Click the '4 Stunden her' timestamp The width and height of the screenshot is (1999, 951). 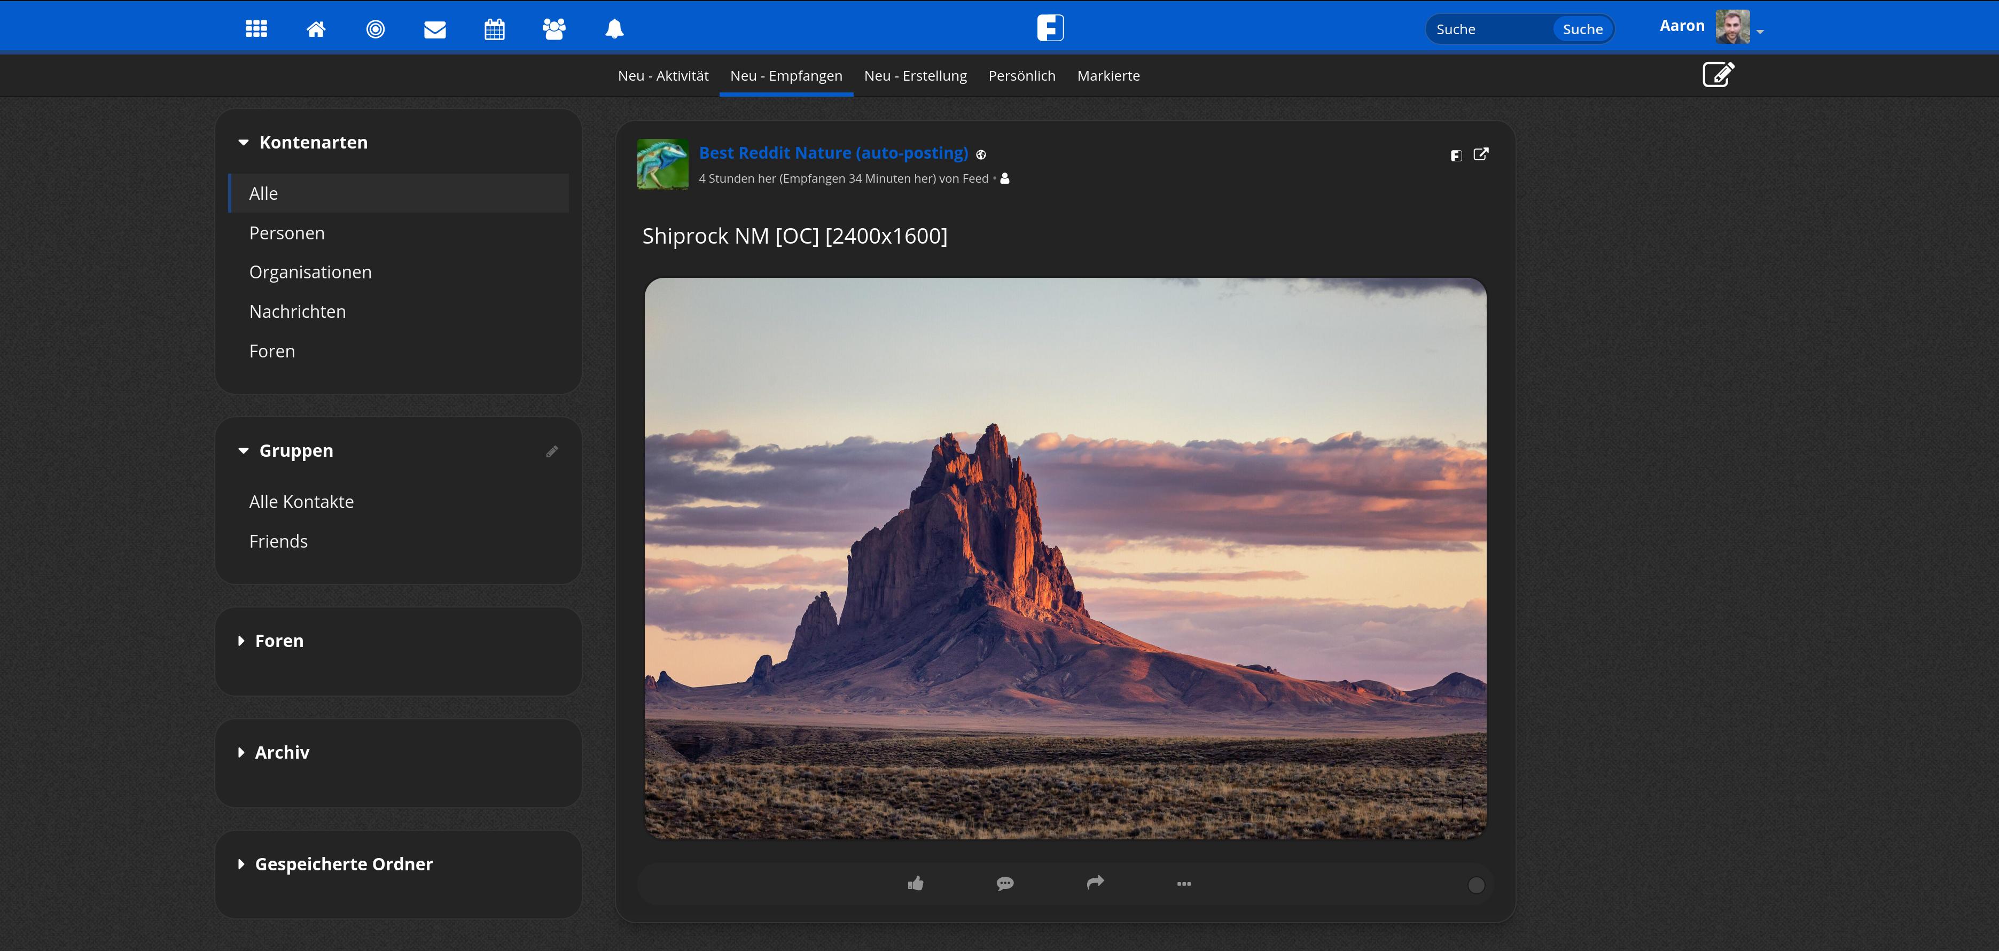click(738, 178)
